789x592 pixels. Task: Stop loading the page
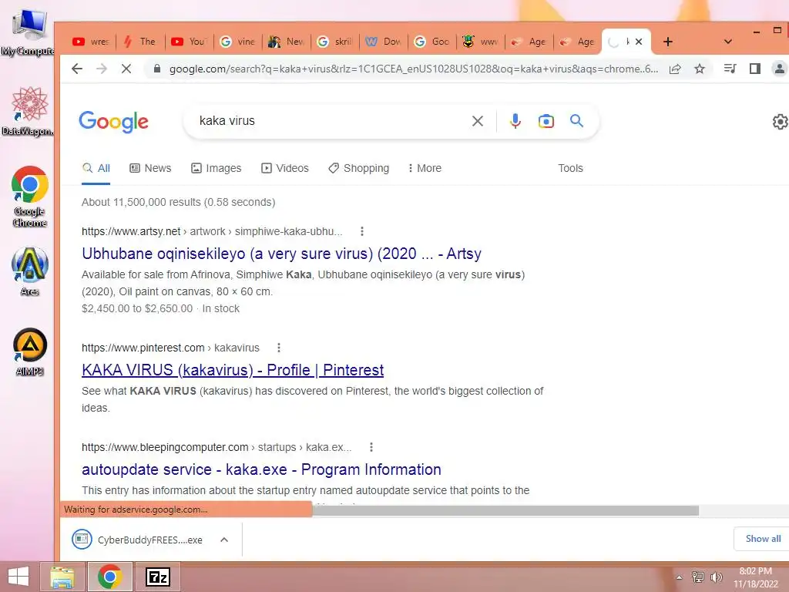(126, 69)
